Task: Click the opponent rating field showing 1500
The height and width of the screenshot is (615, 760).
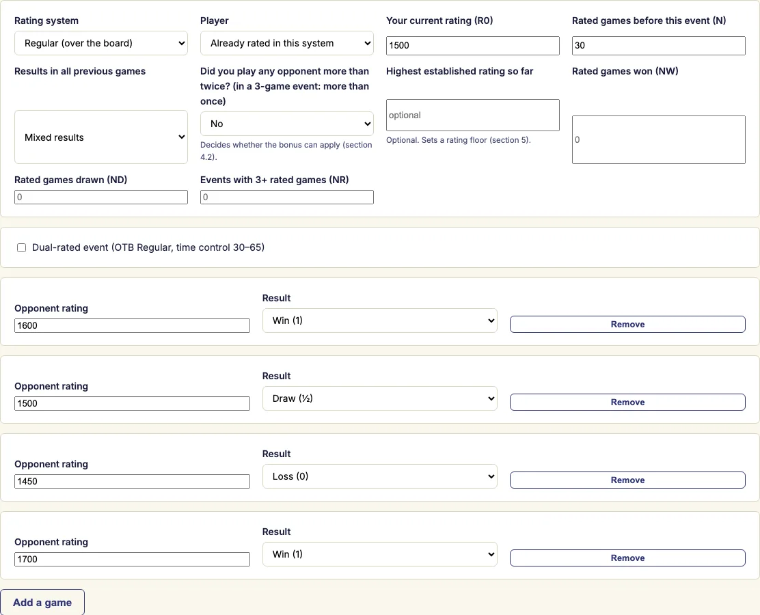Action: (x=132, y=404)
